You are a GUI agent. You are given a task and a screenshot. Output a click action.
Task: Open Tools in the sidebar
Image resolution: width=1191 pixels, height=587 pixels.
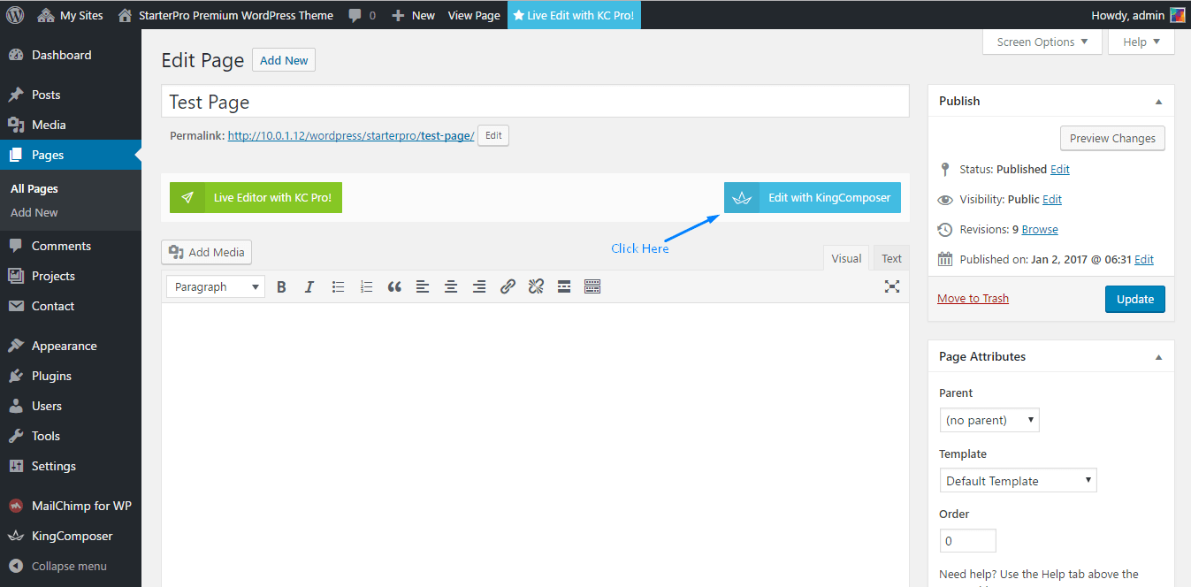[x=71, y=436]
